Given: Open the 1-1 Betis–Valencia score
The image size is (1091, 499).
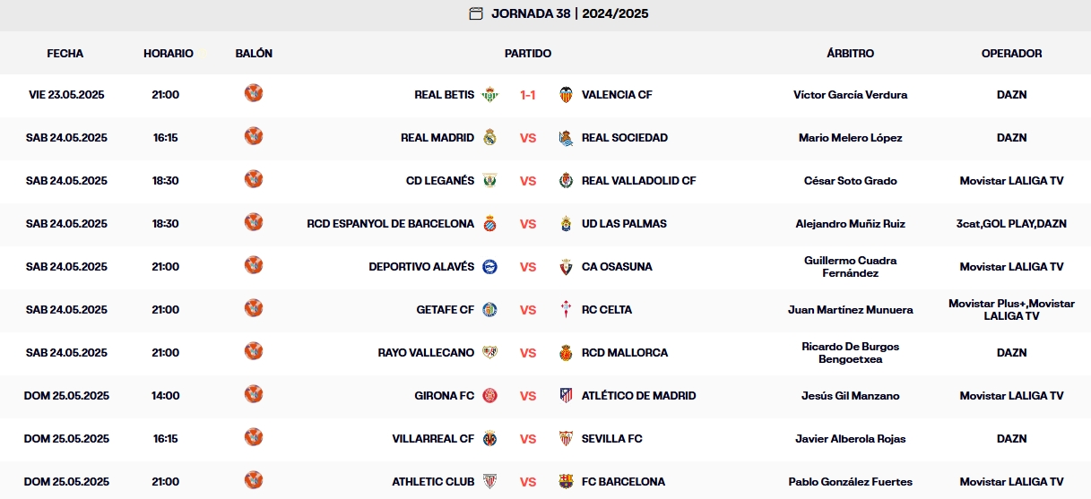Looking at the screenshot, I should pyautogui.click(x=528, y=95).
